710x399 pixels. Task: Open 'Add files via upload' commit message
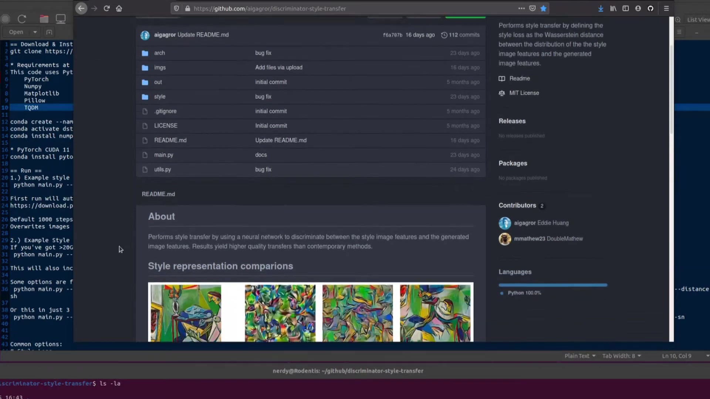pos(279,68)
